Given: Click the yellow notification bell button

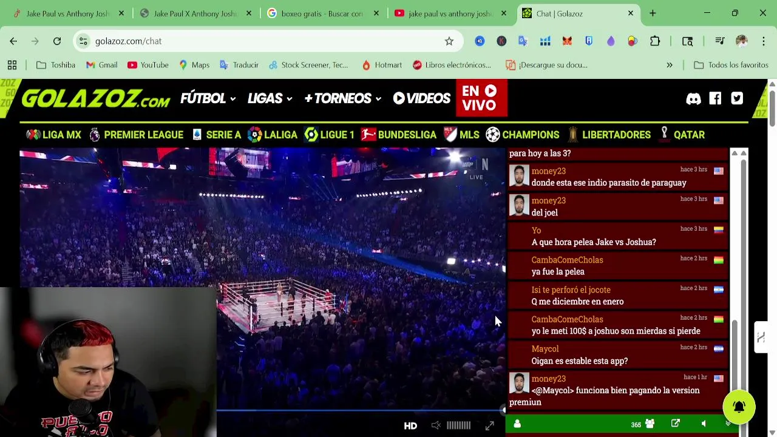Looking at the screenshot, I should pyautogui.click(x=739, y=407).
